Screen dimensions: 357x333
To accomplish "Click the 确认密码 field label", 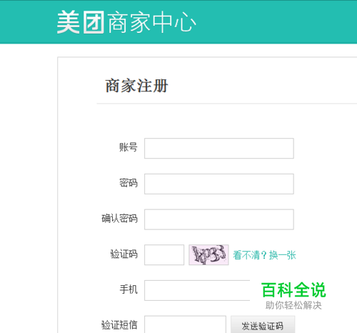I will point(120,219).
